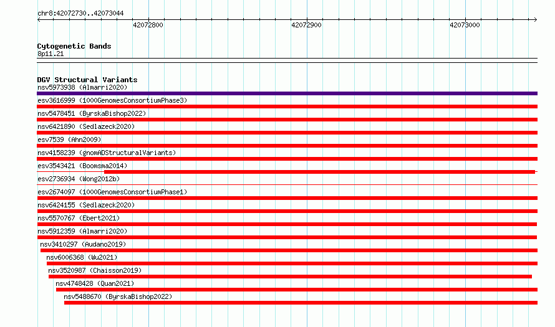Select the nsv3410297 (Audano2019) label

(83, 244)
